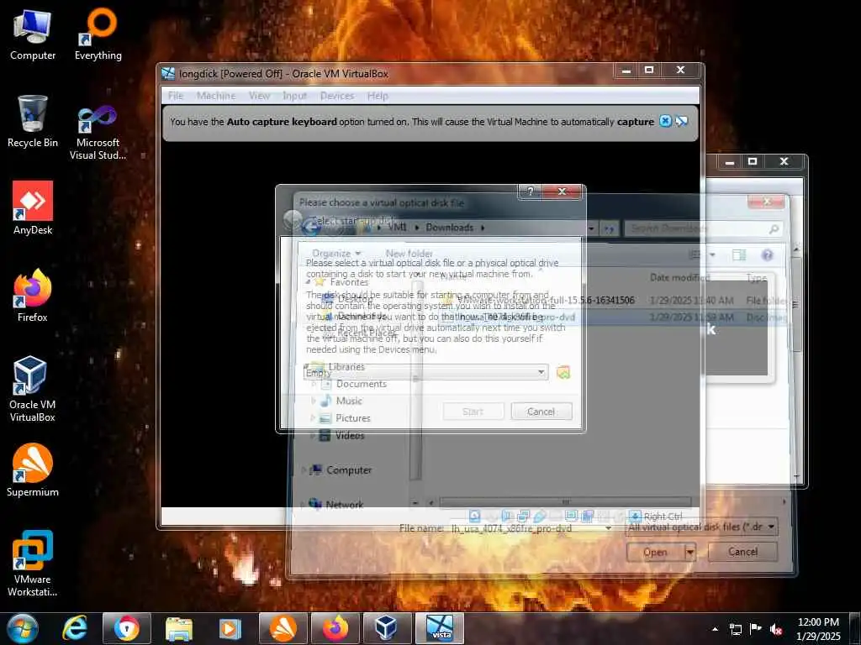This screenshot has width=861, height=645.
Task: Open the File name history dropdown
Action: pos(608,528)
